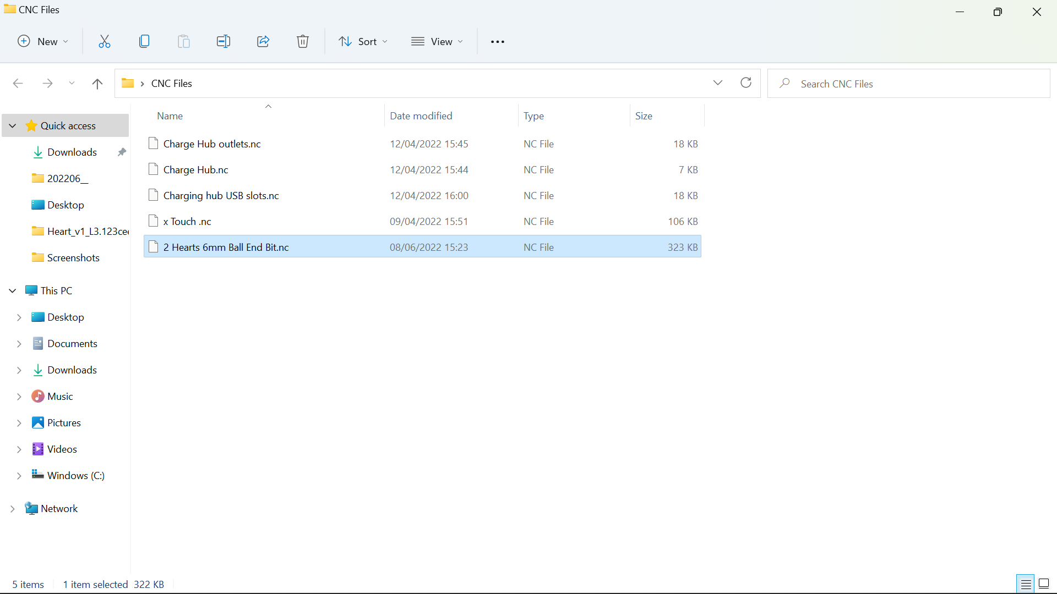Image resolution: width=1057 pixels, height=594 pixels.
Task: Click the Refresh icon in the address bar
Action: click(746, 82)
